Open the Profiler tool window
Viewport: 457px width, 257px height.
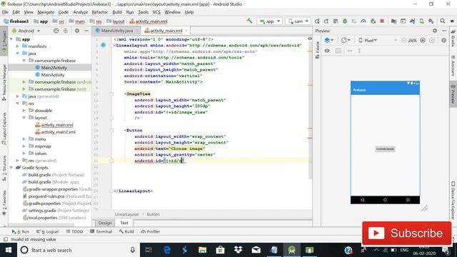(x=151, y=231)
